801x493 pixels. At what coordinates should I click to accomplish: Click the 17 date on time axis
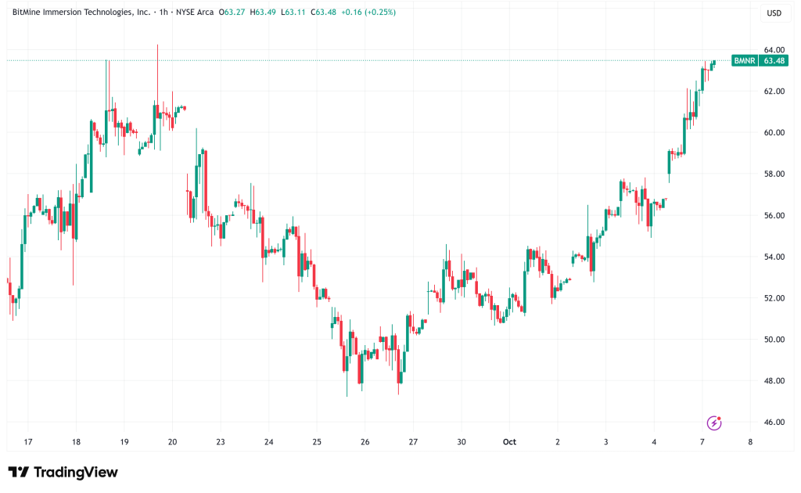(28, 442)
